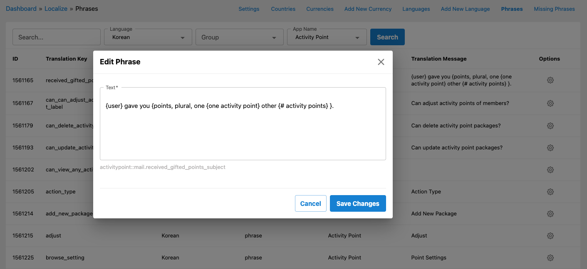This screenshot has width=587, height=269.
Task: Open Add New Language tab
Action: click(465, 9)
